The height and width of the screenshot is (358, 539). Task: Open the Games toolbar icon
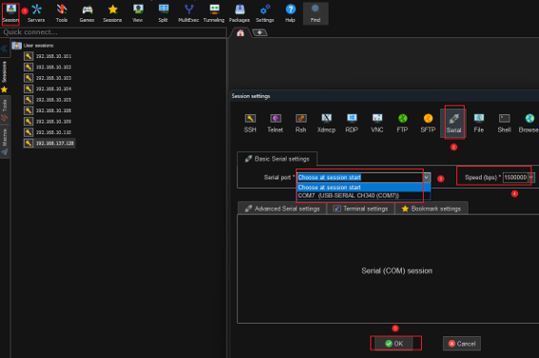[87, 13]
